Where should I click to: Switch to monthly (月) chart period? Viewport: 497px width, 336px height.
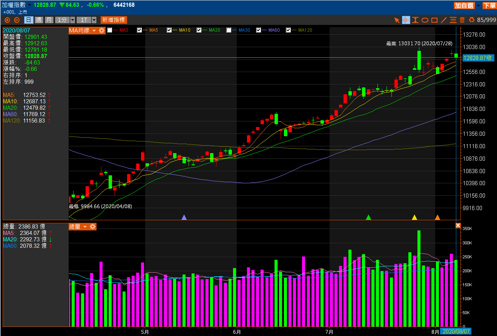(x=49, y=20)
